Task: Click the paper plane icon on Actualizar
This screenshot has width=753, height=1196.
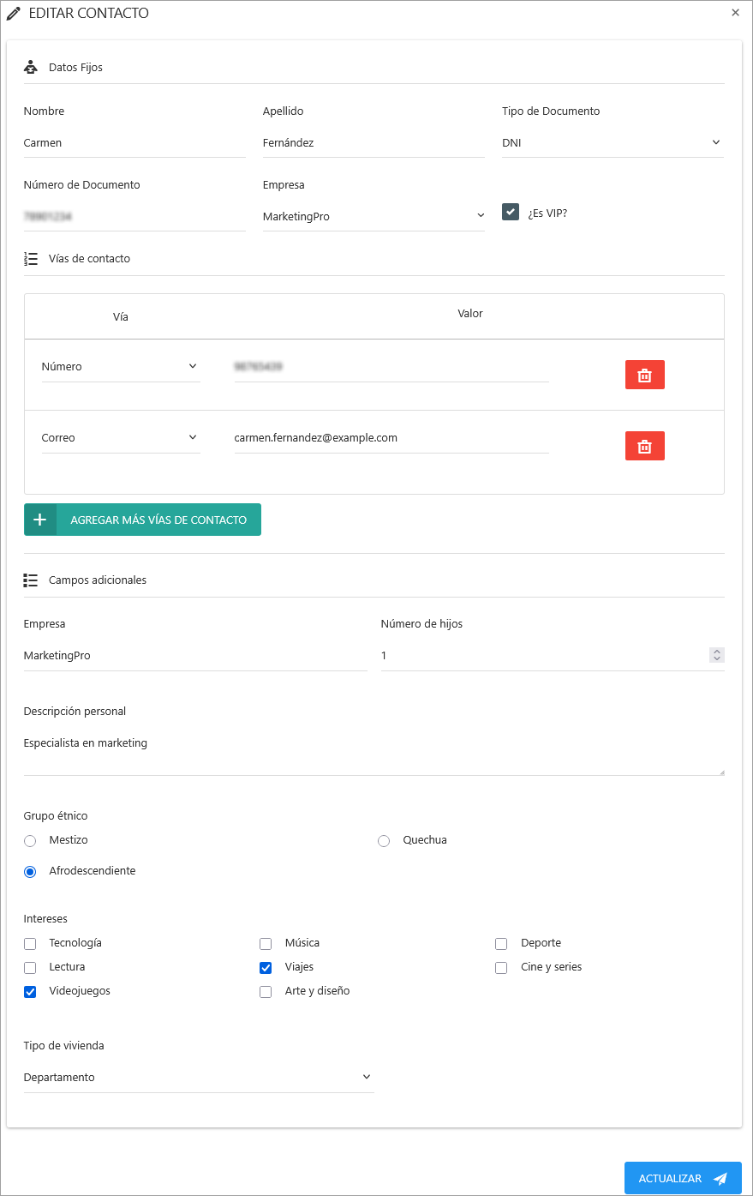Action: (x=720, y=1178)
